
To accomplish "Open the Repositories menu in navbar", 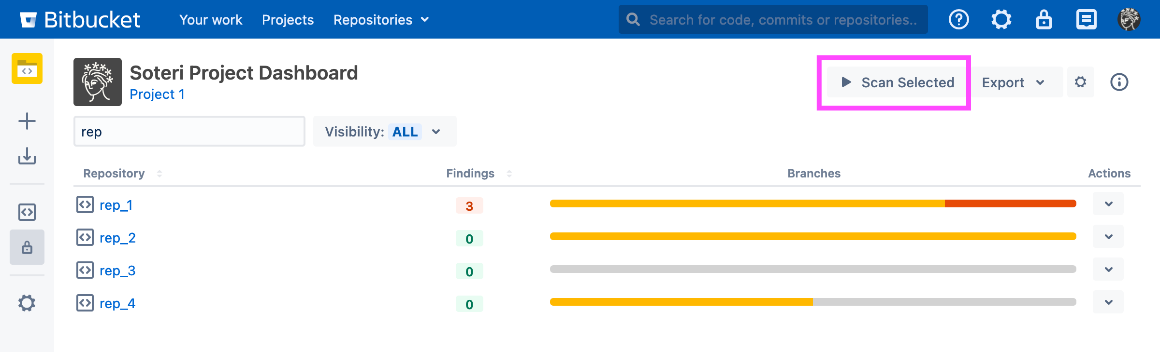I will click(x=381, y=20).
